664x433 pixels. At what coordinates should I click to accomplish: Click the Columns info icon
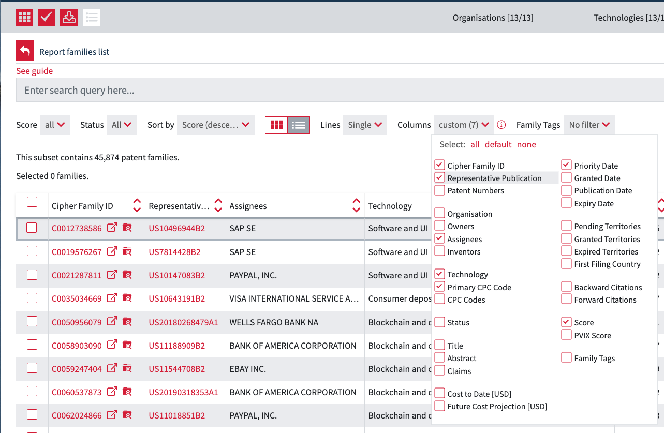501,125
